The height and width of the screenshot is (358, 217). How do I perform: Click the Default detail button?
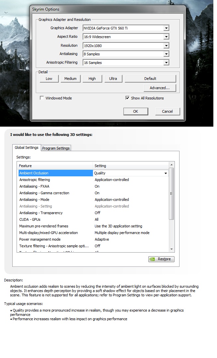tap(150, 79)
